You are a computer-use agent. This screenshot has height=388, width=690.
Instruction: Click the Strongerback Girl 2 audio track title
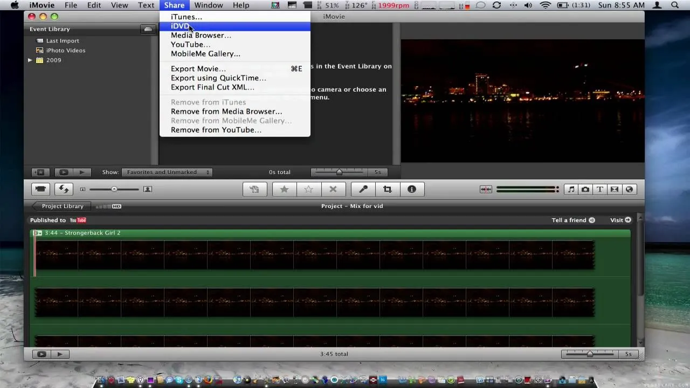[82, 233]
